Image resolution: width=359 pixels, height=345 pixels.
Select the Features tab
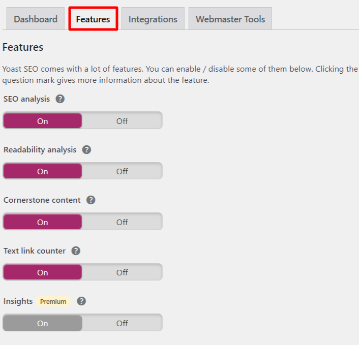[93, 19]
